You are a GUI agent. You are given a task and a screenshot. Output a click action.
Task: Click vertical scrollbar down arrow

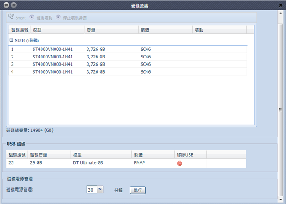(281, 200)
